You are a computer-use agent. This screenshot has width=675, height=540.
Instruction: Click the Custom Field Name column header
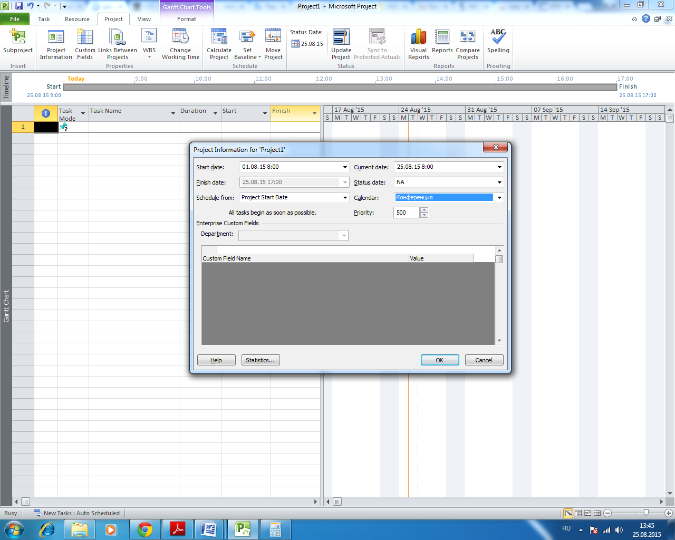305,258
